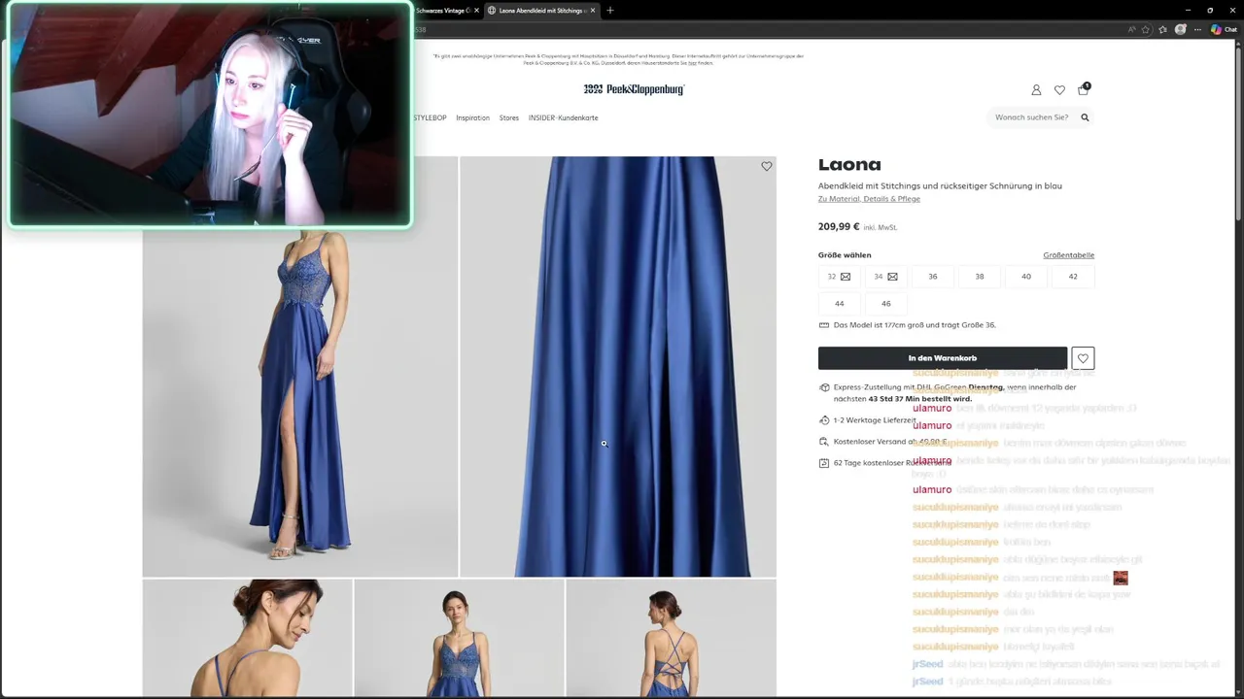Viewport: 1244px width, 699px height.
Task: Open the Stores menu item
Action: 509,117
